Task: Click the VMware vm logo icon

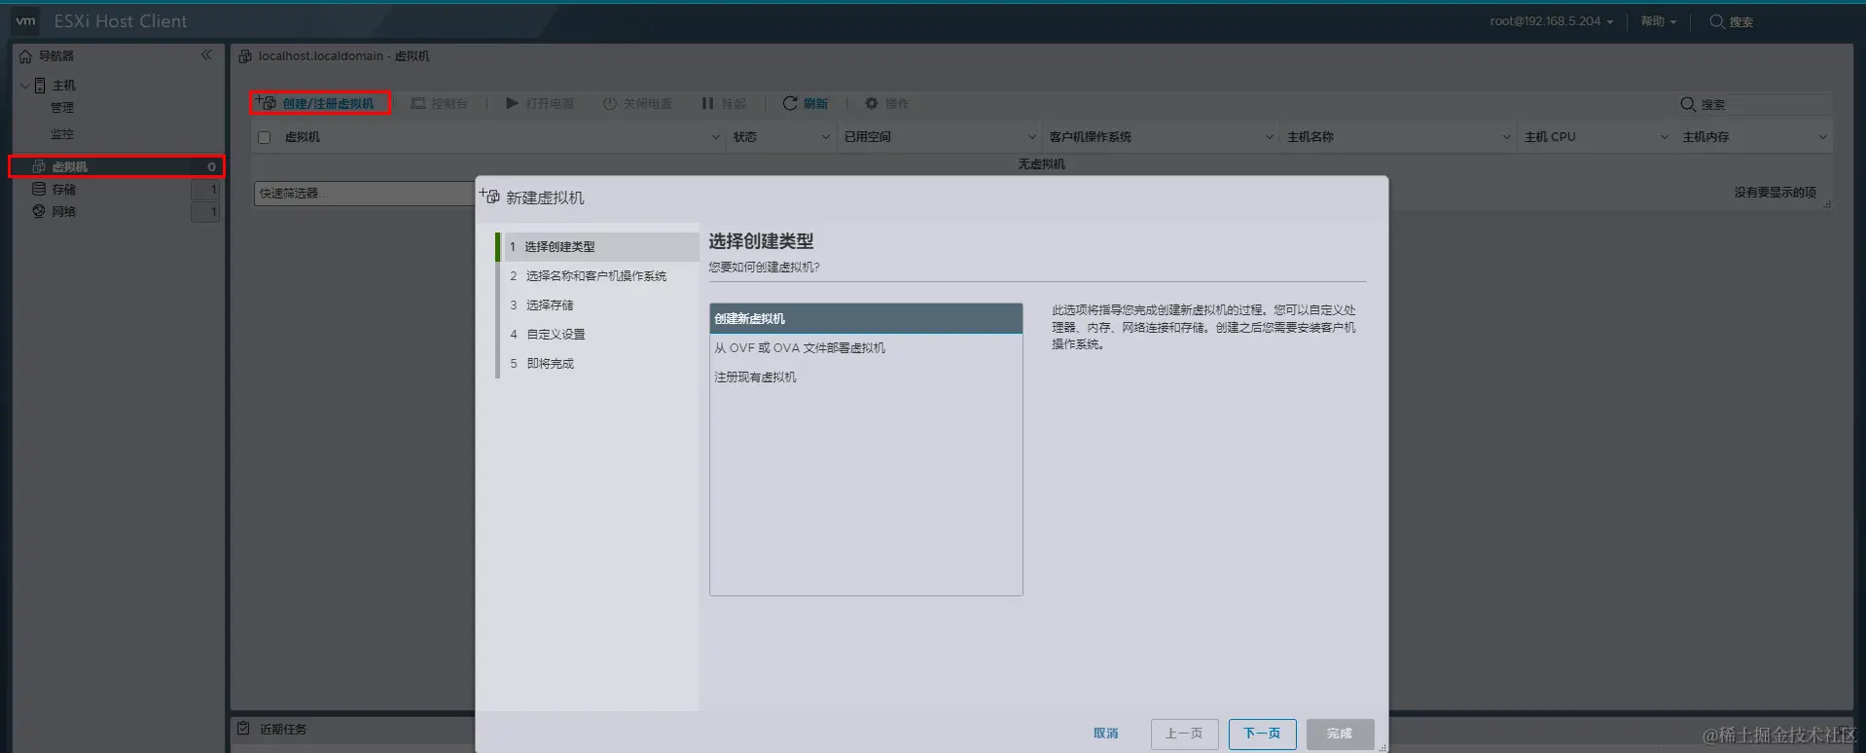Action: click(25, 20)
